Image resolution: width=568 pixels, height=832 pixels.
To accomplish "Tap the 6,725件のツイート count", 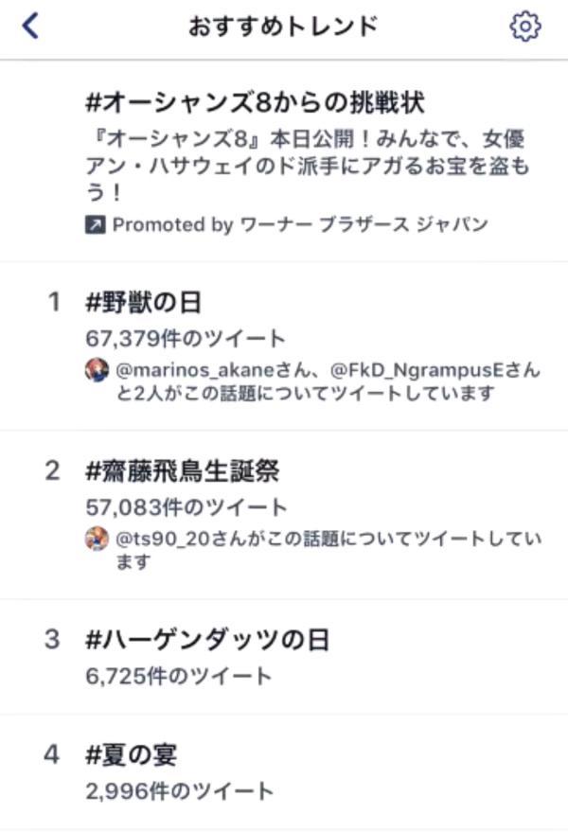I will click(178, 676).
